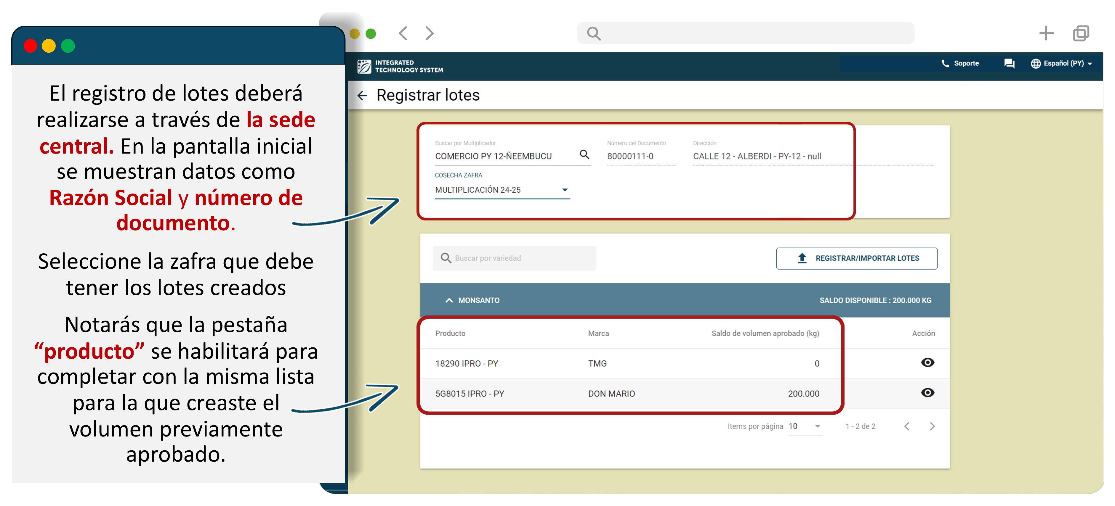View details of 5G8015 IPRO - PY row
The width and height of the screenshot is (1115, 506).
click(927, 393)
